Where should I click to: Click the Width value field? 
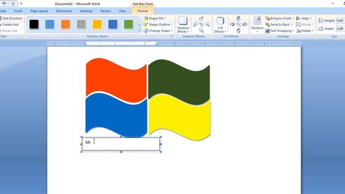(341, 29)
